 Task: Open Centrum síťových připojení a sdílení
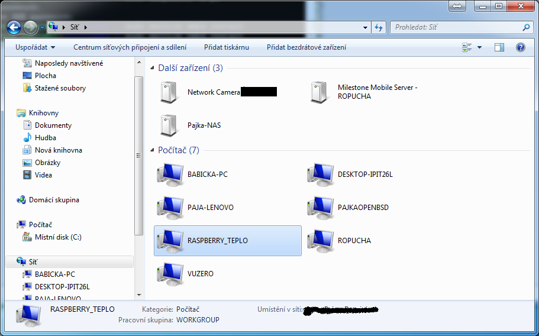[130, 47]
